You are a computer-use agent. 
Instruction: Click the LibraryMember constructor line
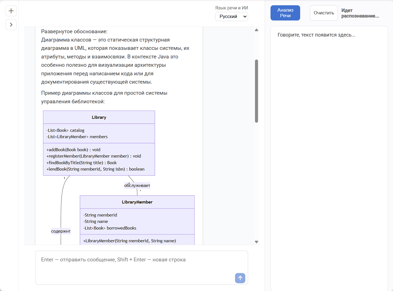click(129, 241)
